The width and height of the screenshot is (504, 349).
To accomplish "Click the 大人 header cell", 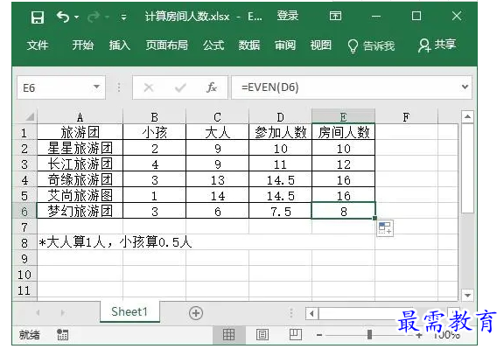I will (217, 132).
